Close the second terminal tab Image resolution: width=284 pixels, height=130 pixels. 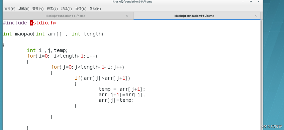tap(256, 16)
